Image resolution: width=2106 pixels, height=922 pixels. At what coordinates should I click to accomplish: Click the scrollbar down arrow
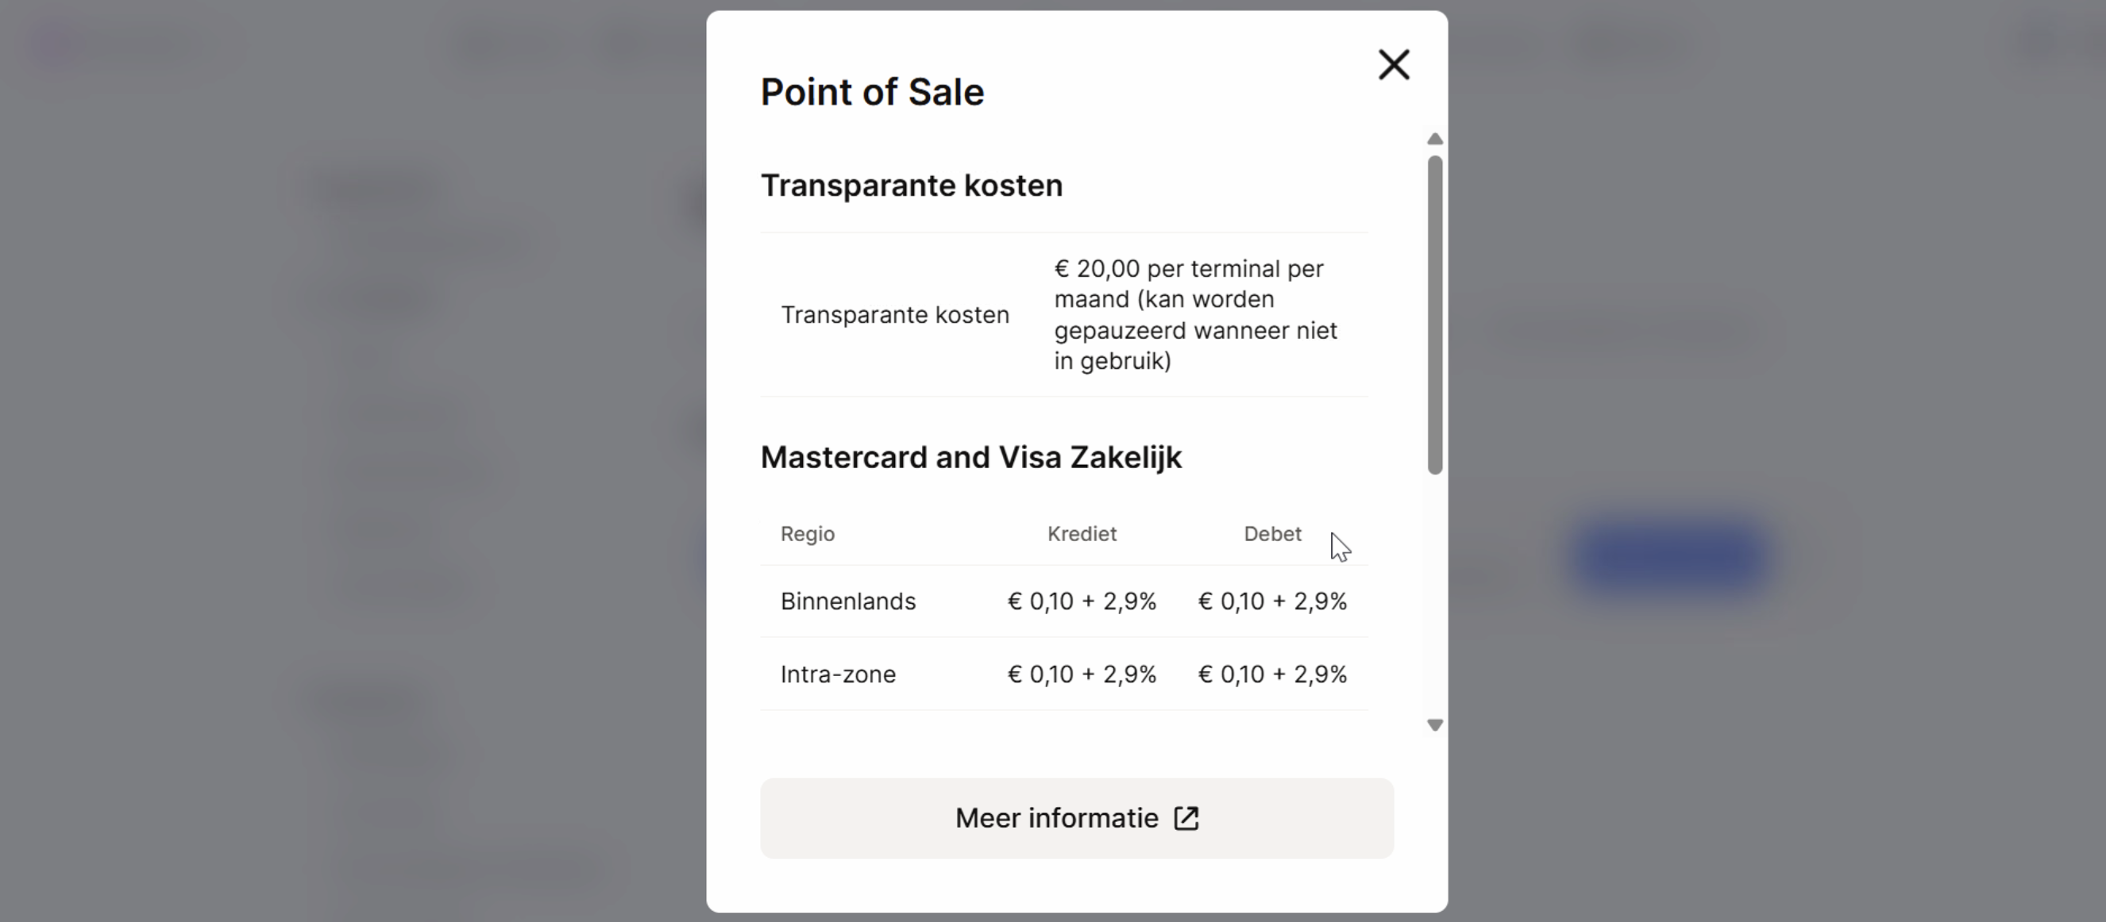[x=1435, y=724]
